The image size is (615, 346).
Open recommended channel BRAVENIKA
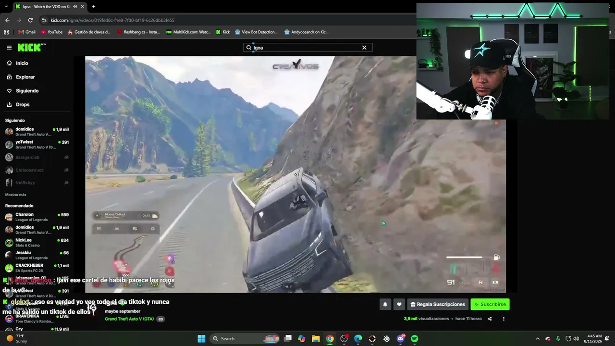(37, 318)
